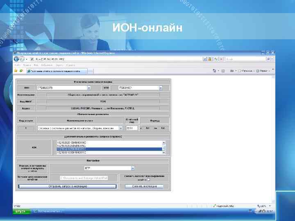The image size is (295, 221).
Task: Click the browser Forward arrow button
Action: tap(22, 59)
